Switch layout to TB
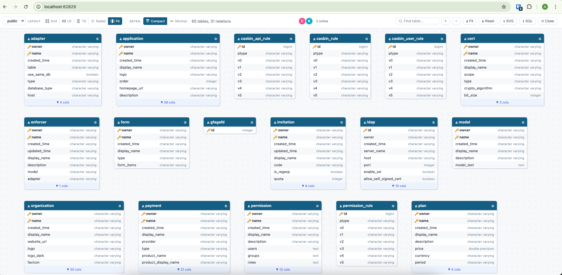Viewport: 562px width, 275px height. pyautogui.click(x=81, y=21)
